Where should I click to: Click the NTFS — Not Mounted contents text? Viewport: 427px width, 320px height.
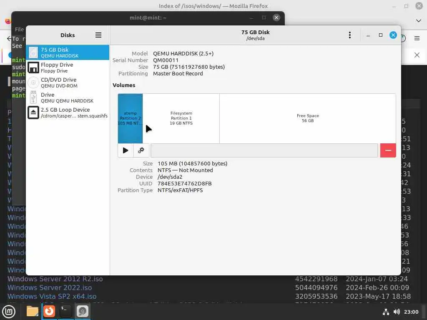pos(185,170)
